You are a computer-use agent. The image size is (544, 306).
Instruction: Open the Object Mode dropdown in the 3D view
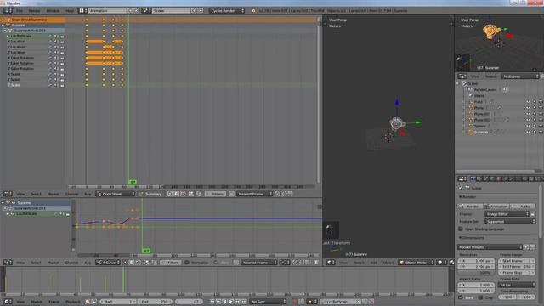(x=416, y=263)
